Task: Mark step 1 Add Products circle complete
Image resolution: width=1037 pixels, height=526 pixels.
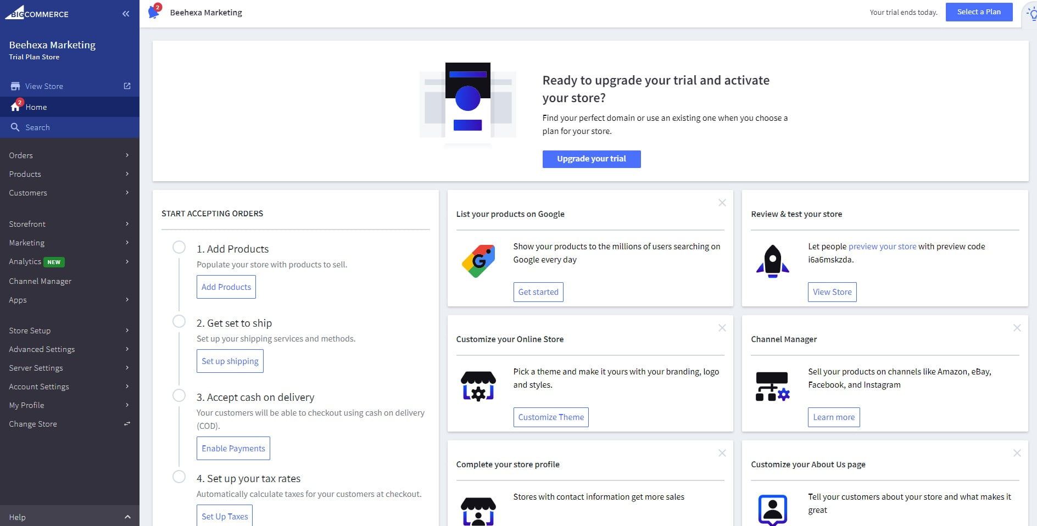Action: pyautogui.click(x=179, y=247)
